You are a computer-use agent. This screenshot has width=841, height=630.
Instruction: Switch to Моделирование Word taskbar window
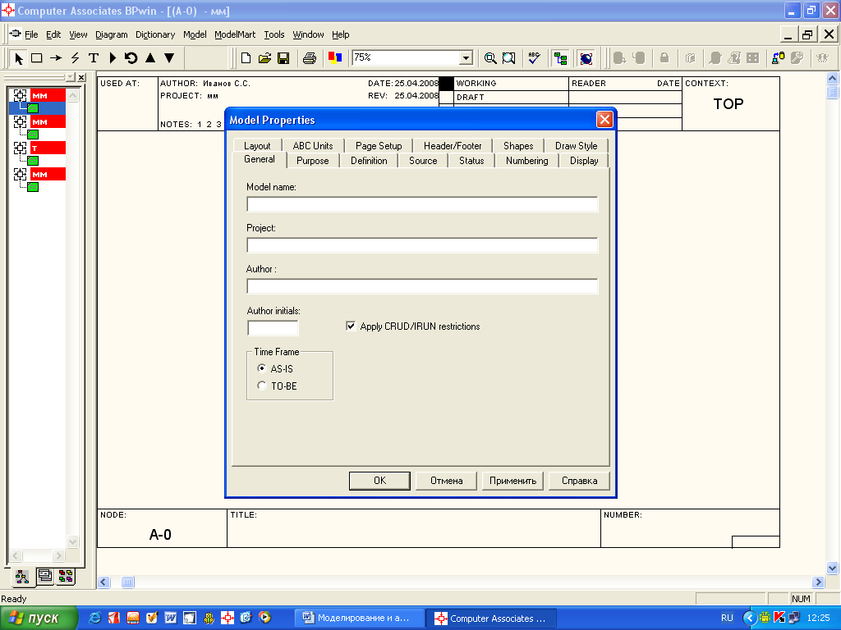pyautogui.click(x=360, y=619)
